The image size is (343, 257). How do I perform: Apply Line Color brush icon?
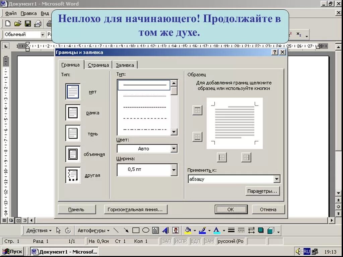(203, 230)
